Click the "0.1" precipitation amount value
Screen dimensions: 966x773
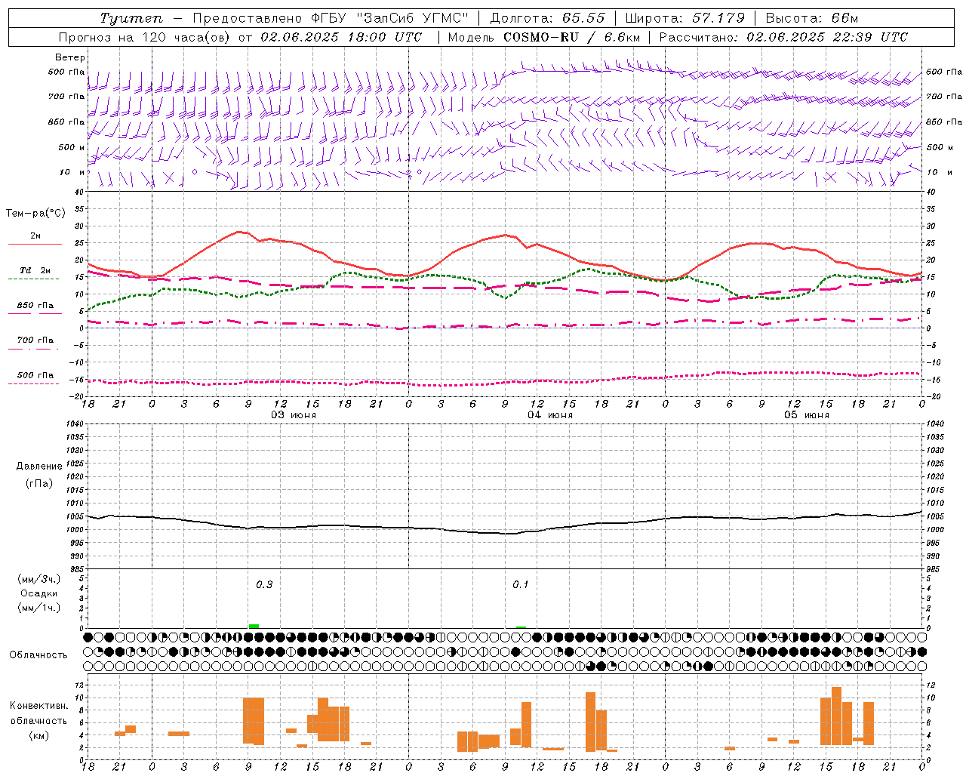click(521, 585)
